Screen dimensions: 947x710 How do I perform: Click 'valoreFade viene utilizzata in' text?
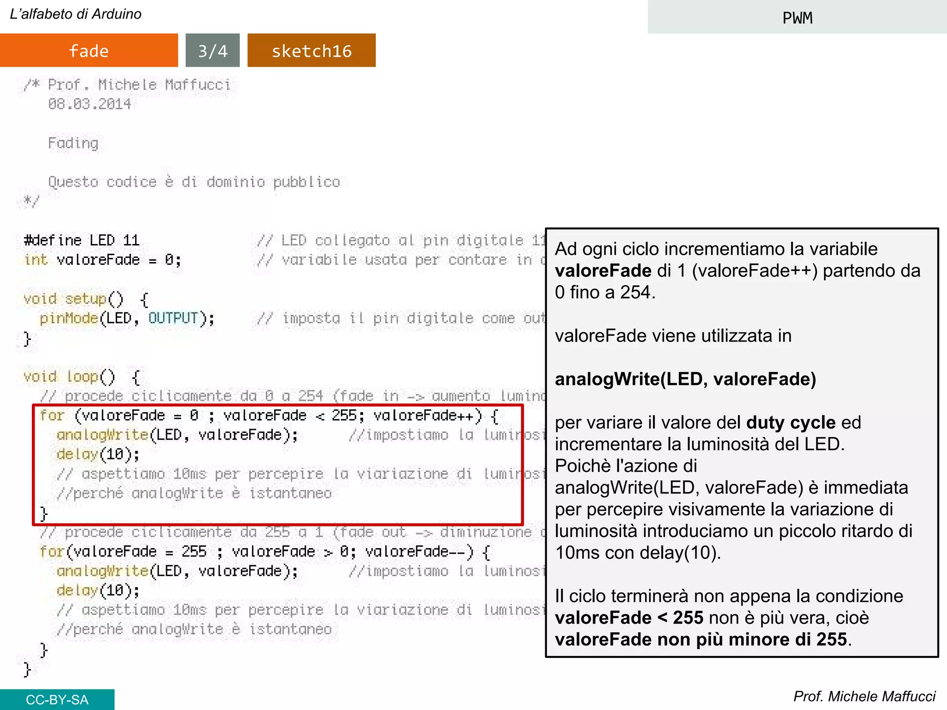click(673, 336)
